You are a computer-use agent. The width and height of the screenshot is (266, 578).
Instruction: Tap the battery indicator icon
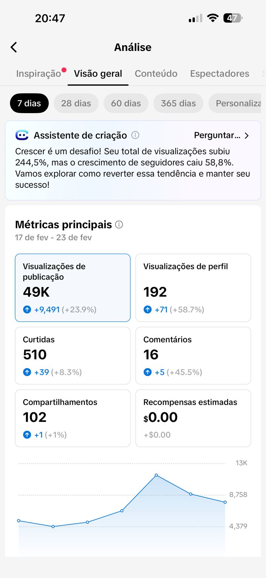[233, 18]
